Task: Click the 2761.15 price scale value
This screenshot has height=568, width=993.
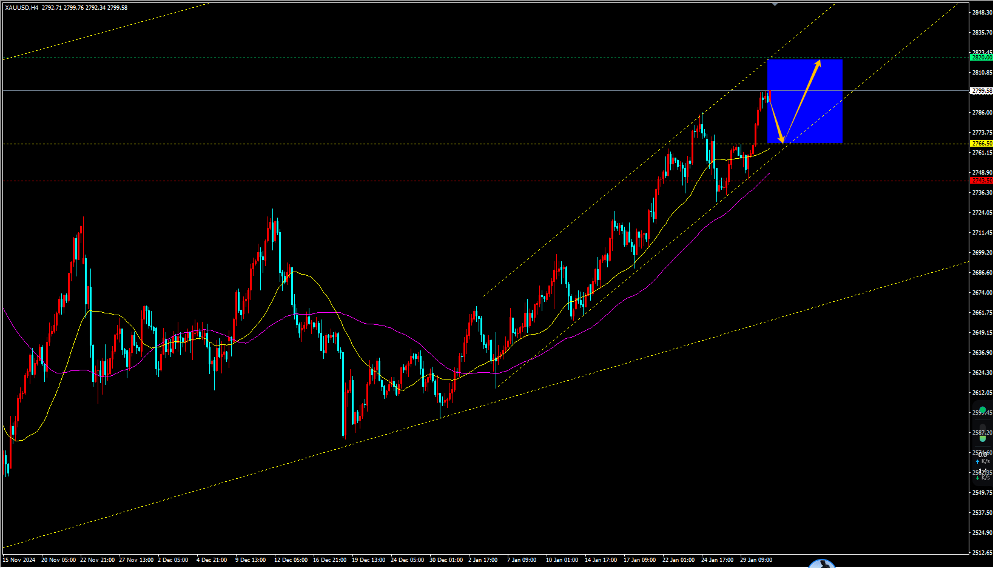Action: coord(982,152)
